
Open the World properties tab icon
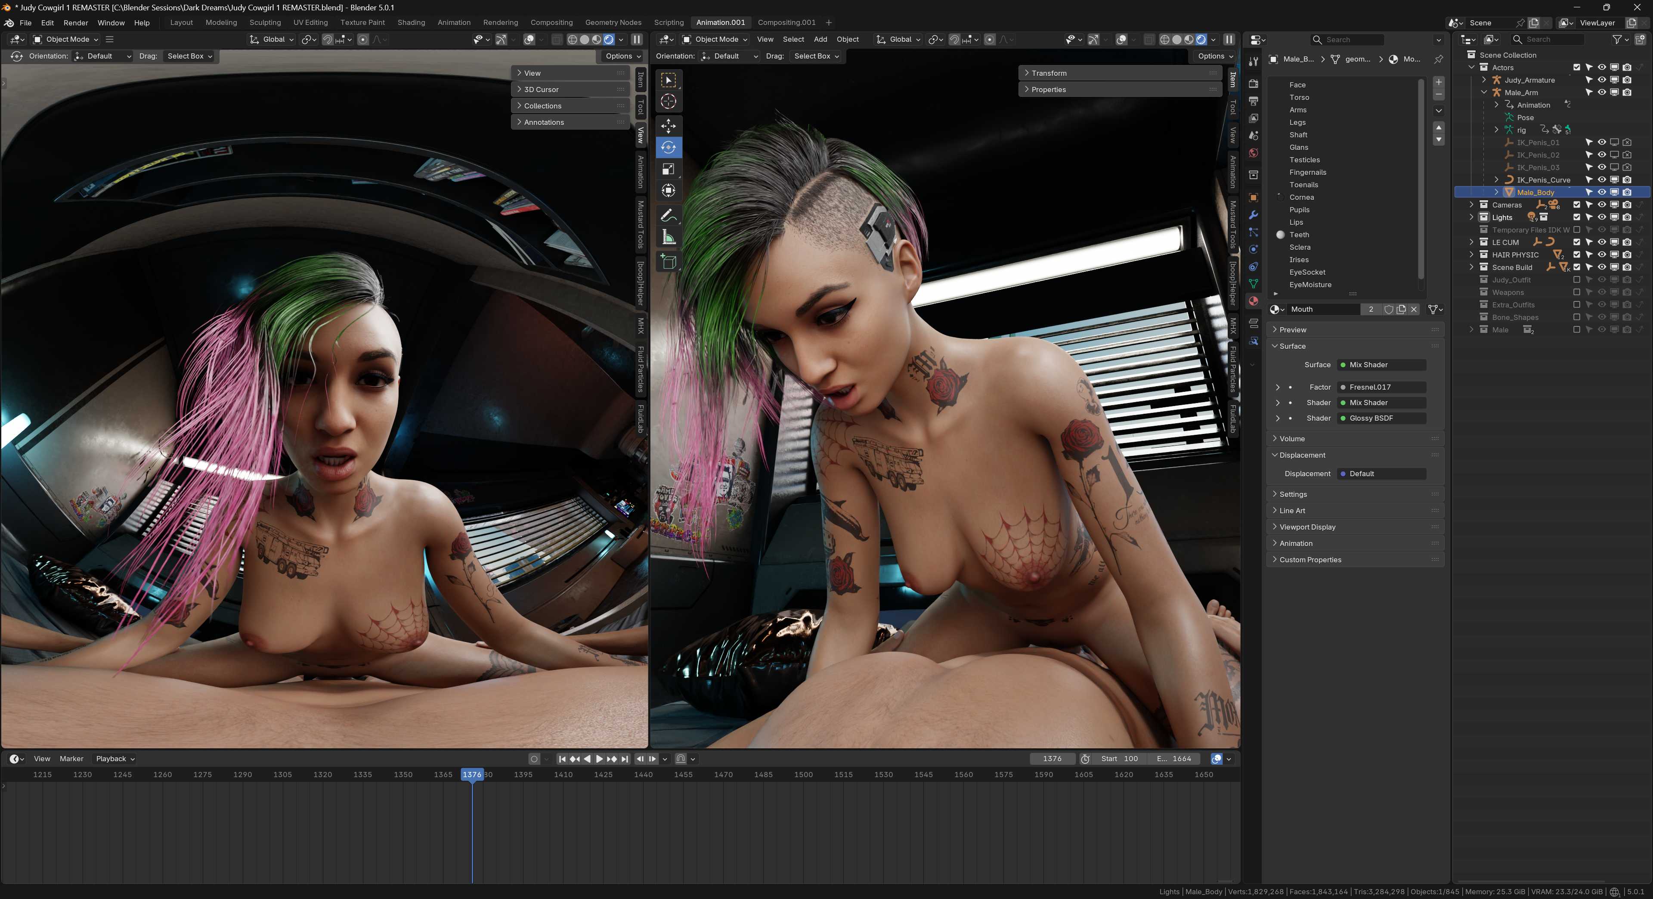[1253, 153]
